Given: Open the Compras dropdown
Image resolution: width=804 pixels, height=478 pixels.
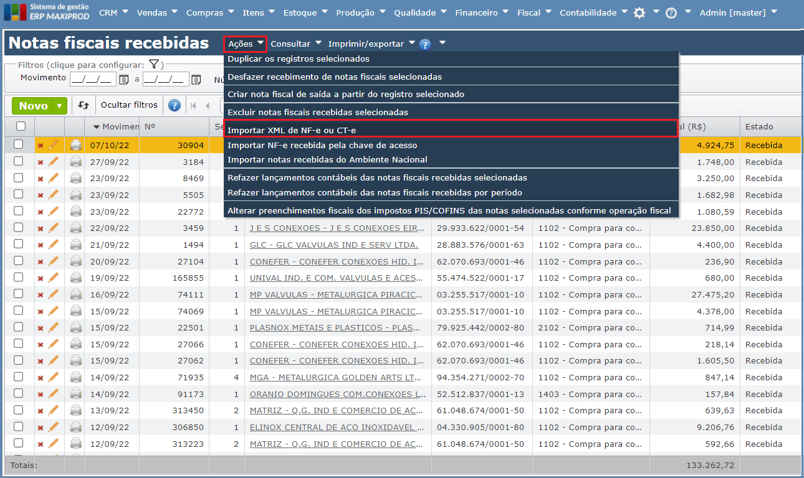Looking at the screenshot, I should 210,12.
